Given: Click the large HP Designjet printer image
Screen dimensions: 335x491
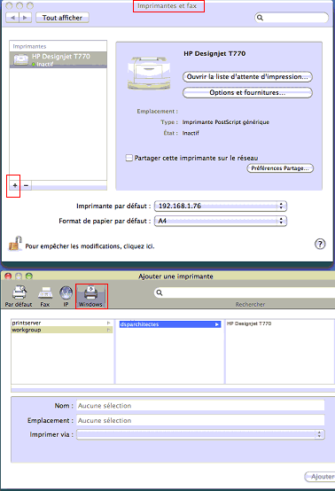Looking at the screenshot, I should (x=149, y=74).
